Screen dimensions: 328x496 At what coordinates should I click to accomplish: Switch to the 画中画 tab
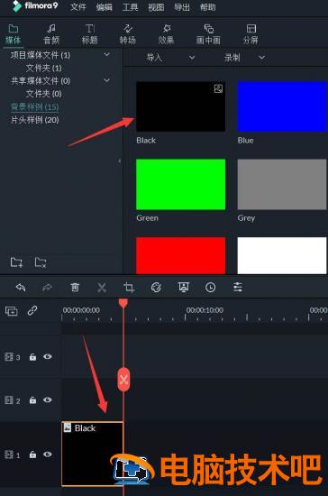[x=208, y=34]
